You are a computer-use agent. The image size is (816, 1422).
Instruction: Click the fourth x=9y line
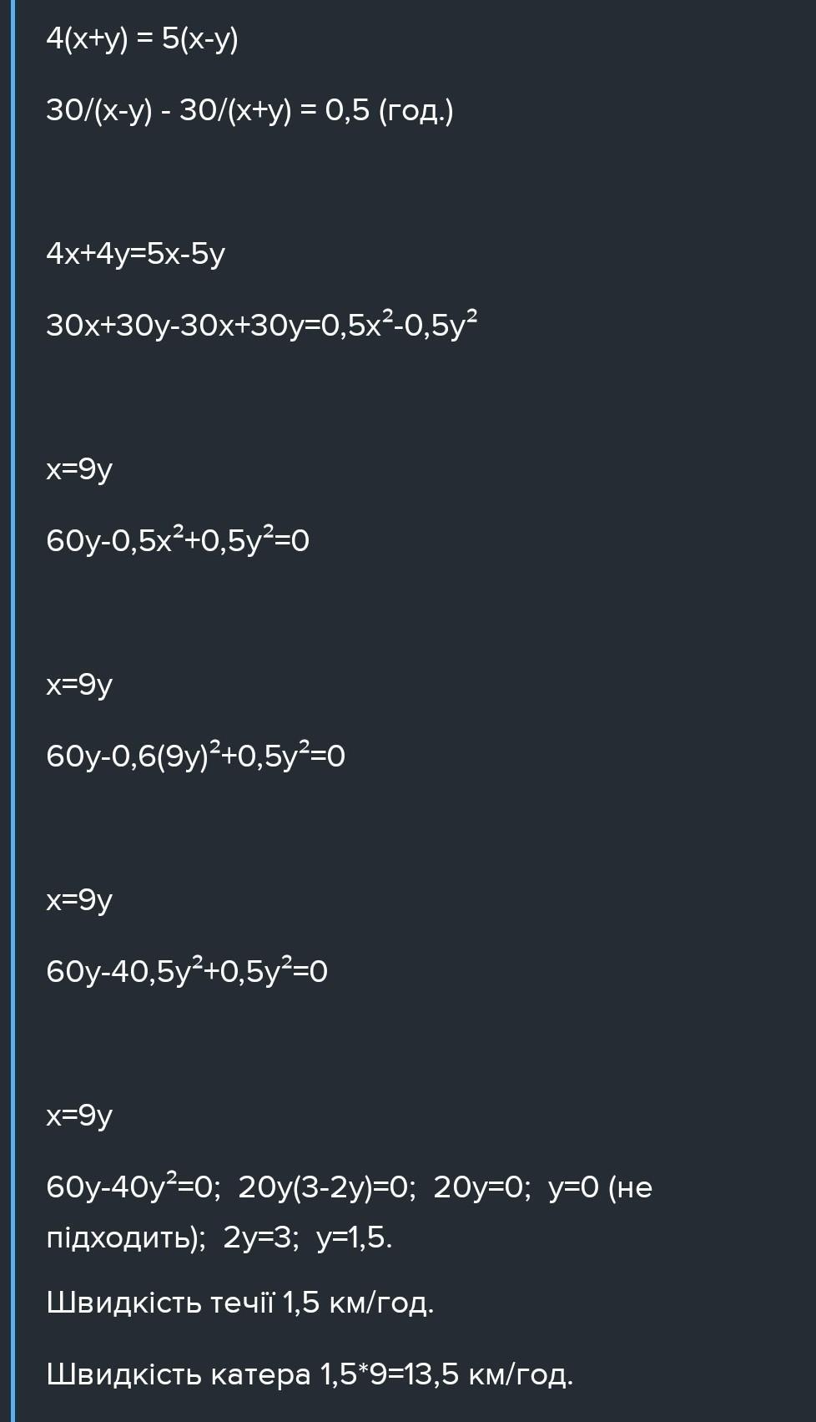point(79,1116)
